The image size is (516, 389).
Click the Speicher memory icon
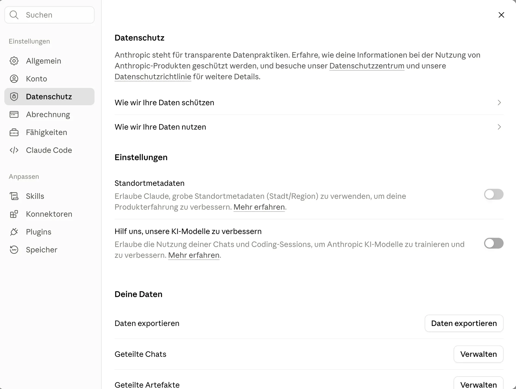point(14,250)
